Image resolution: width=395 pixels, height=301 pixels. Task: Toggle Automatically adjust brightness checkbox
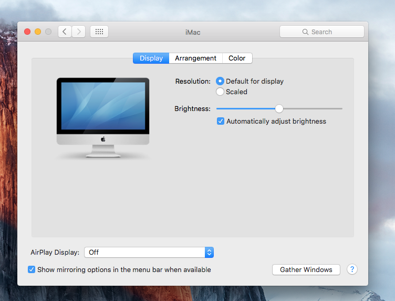[221, 122]
